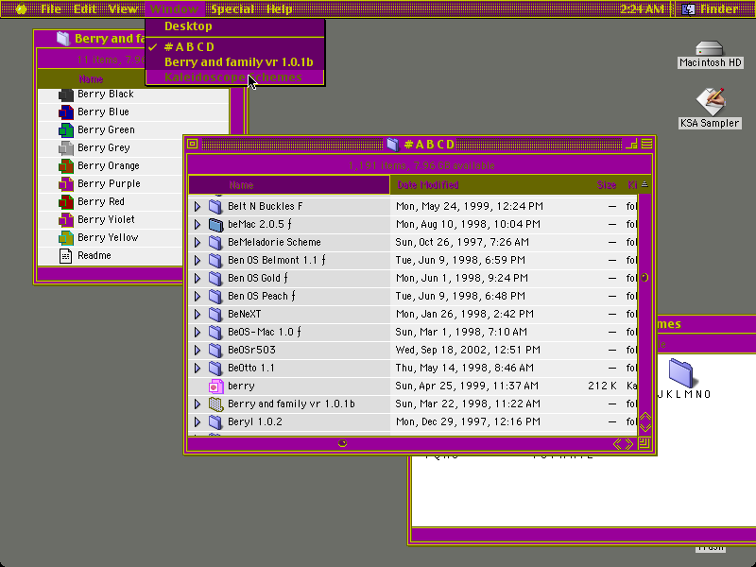This screenshot has height=567, width=756.
Task: Click Name header in Berry and family window
Action: pyautogui.click(x=91, y=79)
